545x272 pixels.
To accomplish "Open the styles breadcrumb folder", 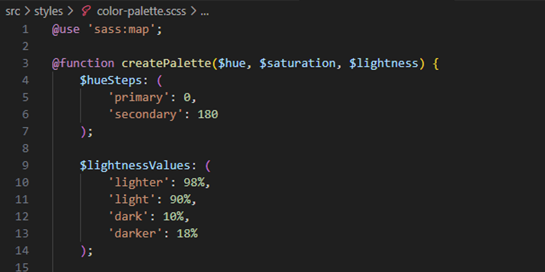I will coord(48,11).
